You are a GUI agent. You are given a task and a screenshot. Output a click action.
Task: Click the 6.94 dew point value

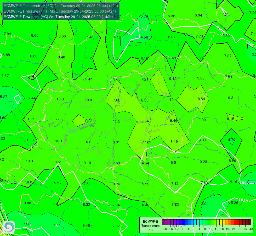coord(198,15)
